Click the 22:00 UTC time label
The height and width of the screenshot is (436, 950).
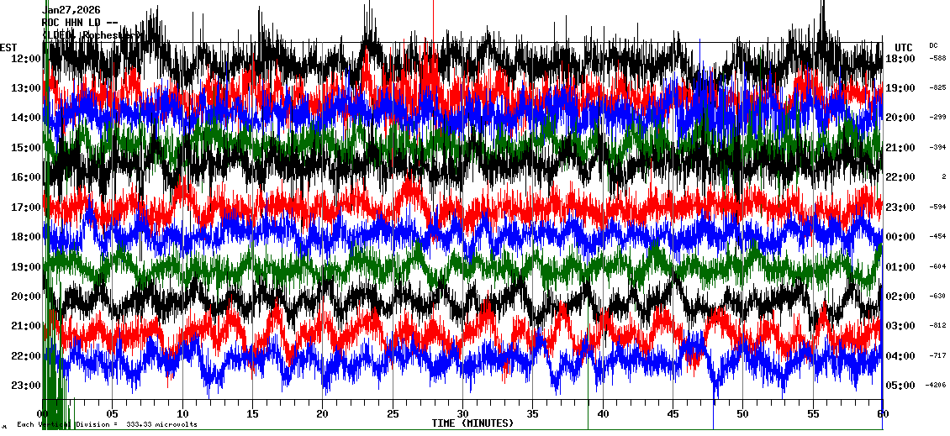tap(900, 177)
